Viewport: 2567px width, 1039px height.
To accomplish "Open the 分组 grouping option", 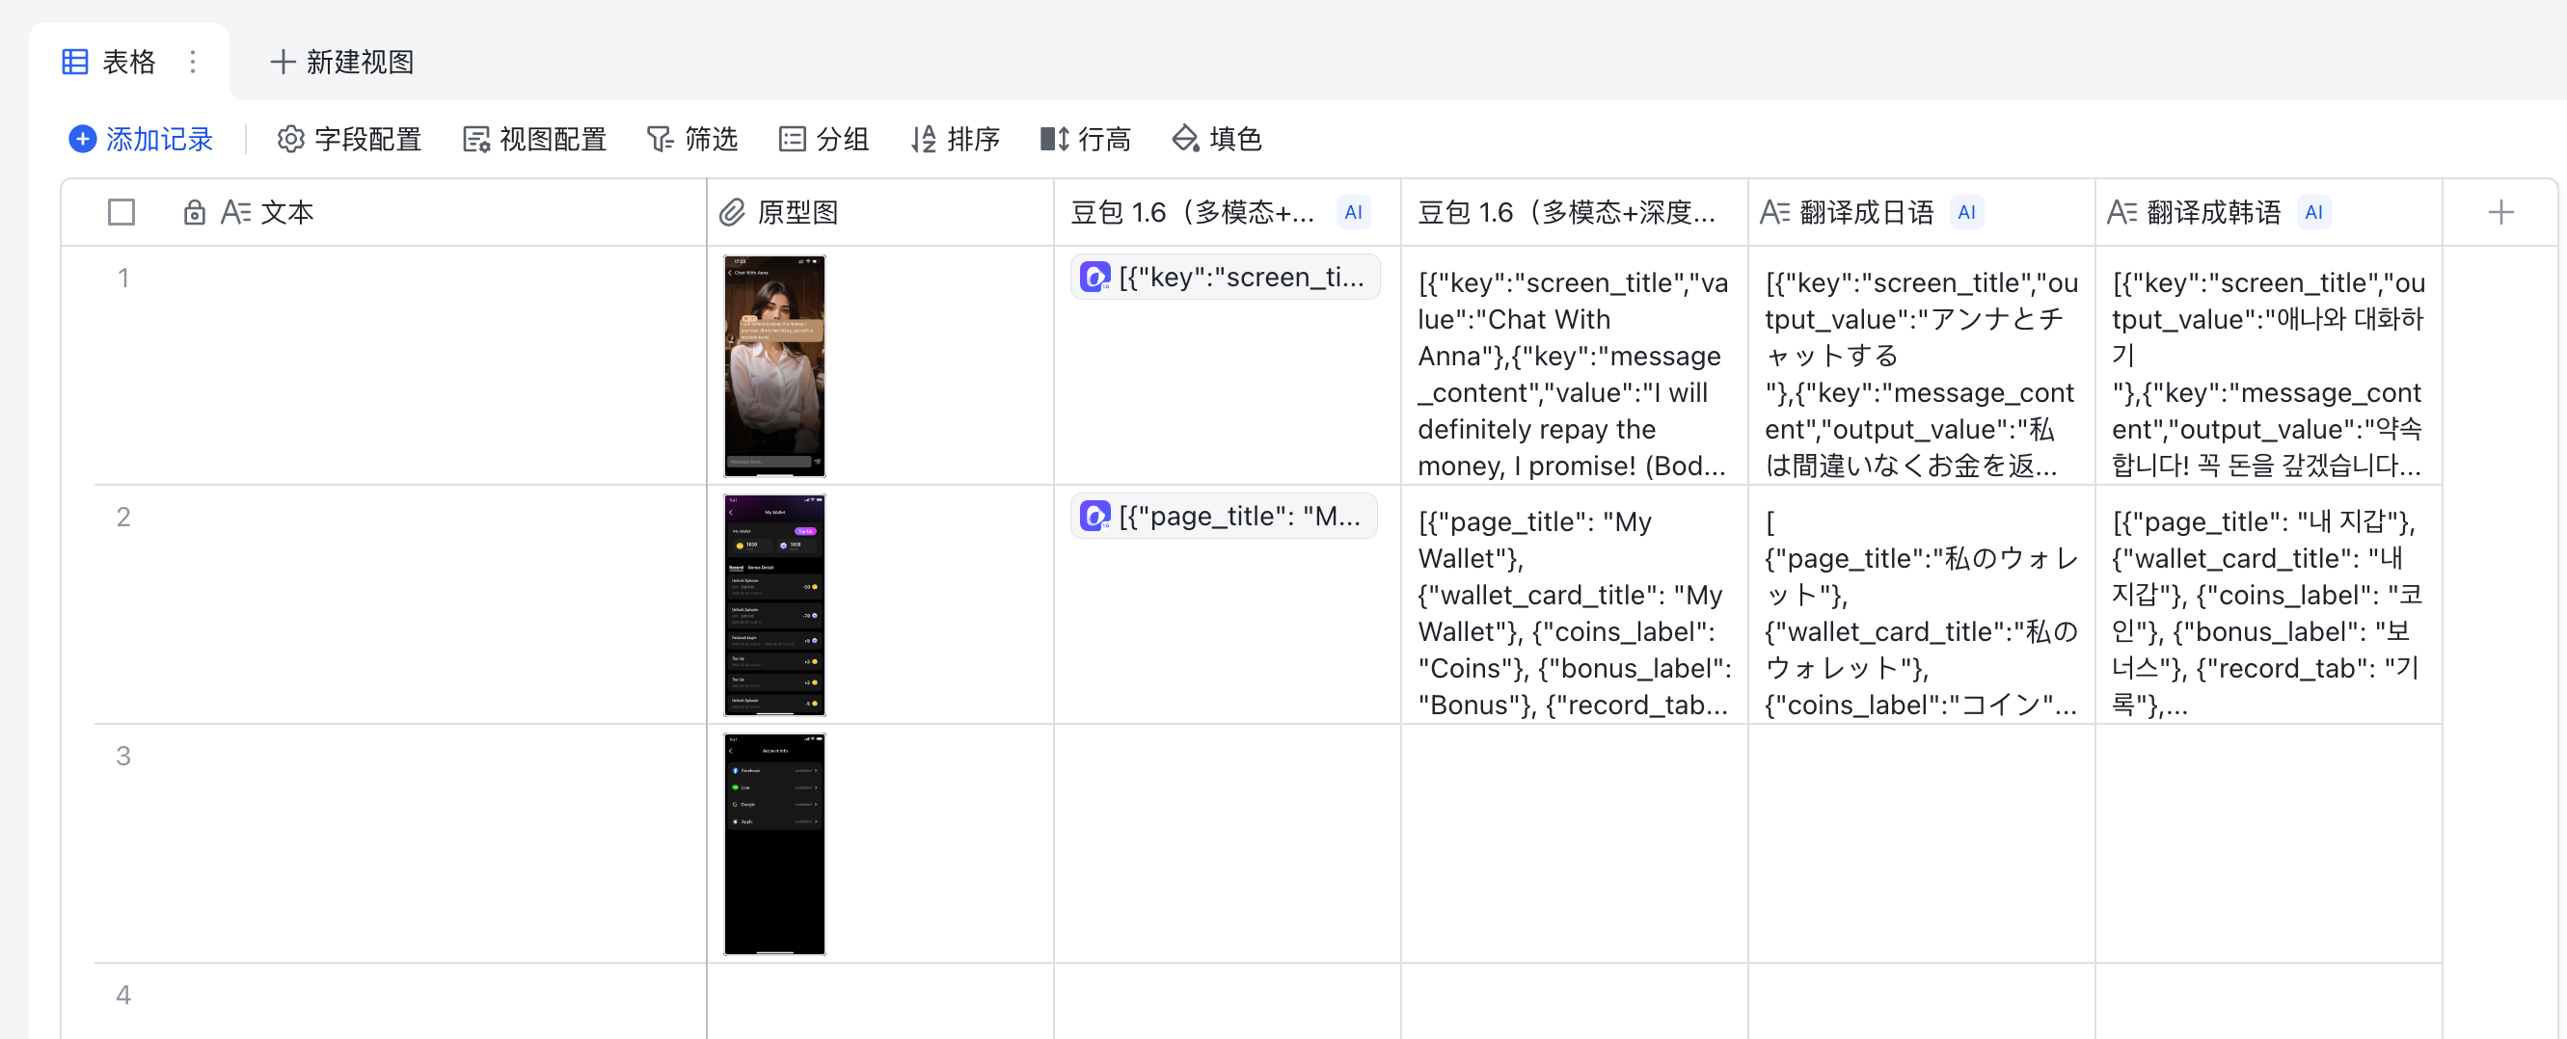I will point(824,139).
